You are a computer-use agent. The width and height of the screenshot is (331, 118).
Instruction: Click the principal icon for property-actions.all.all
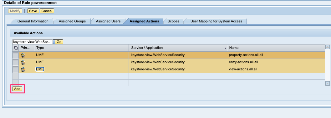click(23, 55)
